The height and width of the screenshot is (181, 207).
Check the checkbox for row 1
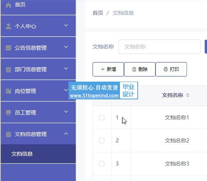[x=102, y=118]
